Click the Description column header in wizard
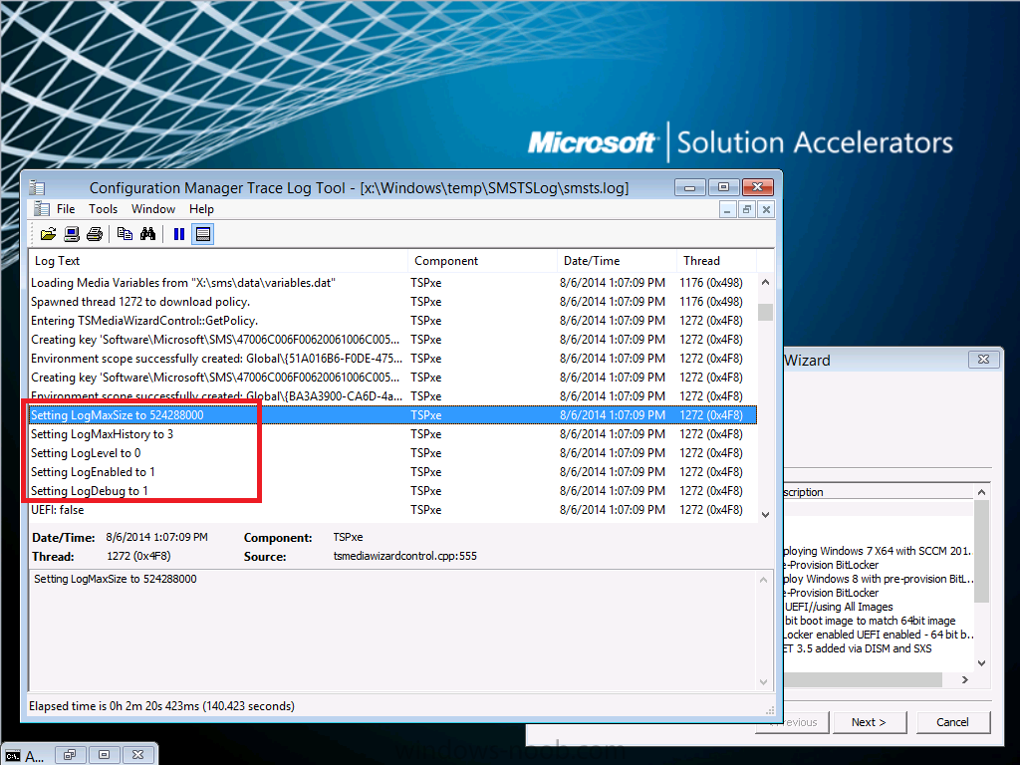The height and width of the screenshot is (765, 1020). point(879,492)
